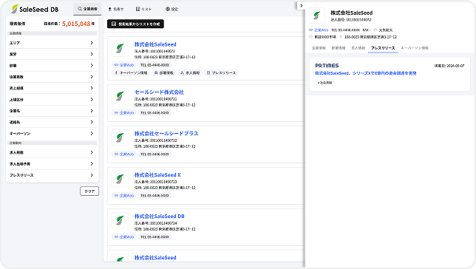Open the 企業Web link icon on the SaleSeed X card

point(116,196)
